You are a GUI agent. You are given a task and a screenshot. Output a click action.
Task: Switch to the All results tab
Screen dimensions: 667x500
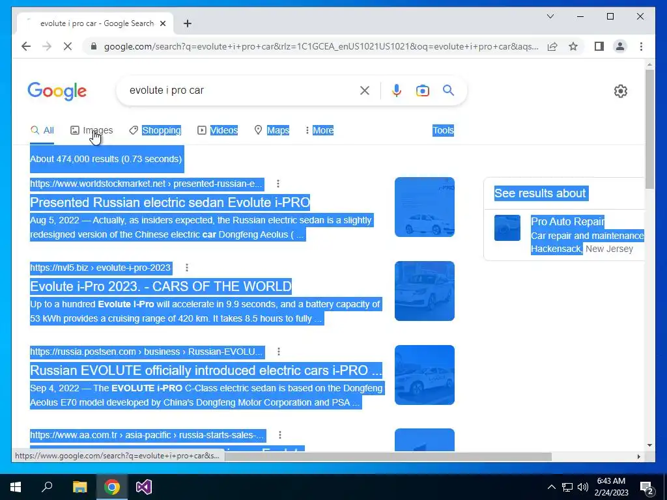(x=42, y=130)
